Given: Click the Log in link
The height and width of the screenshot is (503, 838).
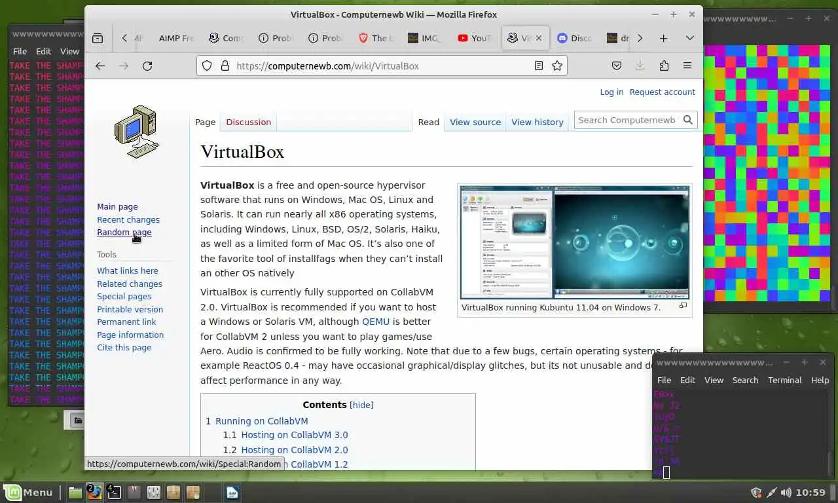Looking at the screenshot, I should click(x=611, y=92).
